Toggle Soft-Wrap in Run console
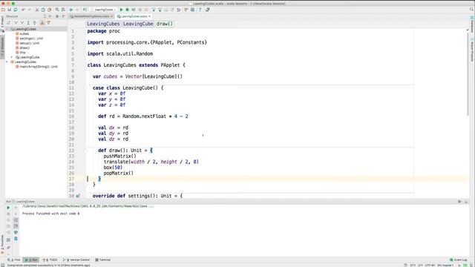475x267 pixels. [x=16, y=220]
